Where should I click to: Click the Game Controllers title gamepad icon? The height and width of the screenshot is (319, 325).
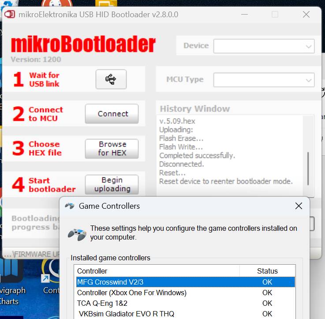click(69, 206)
